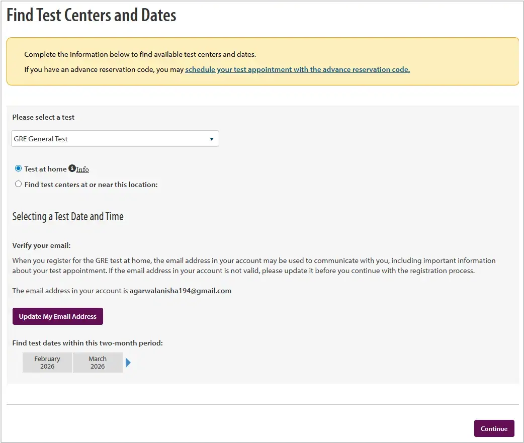
Task: Click the yellow notice's first instruction line
Action: tap(140, 54)
